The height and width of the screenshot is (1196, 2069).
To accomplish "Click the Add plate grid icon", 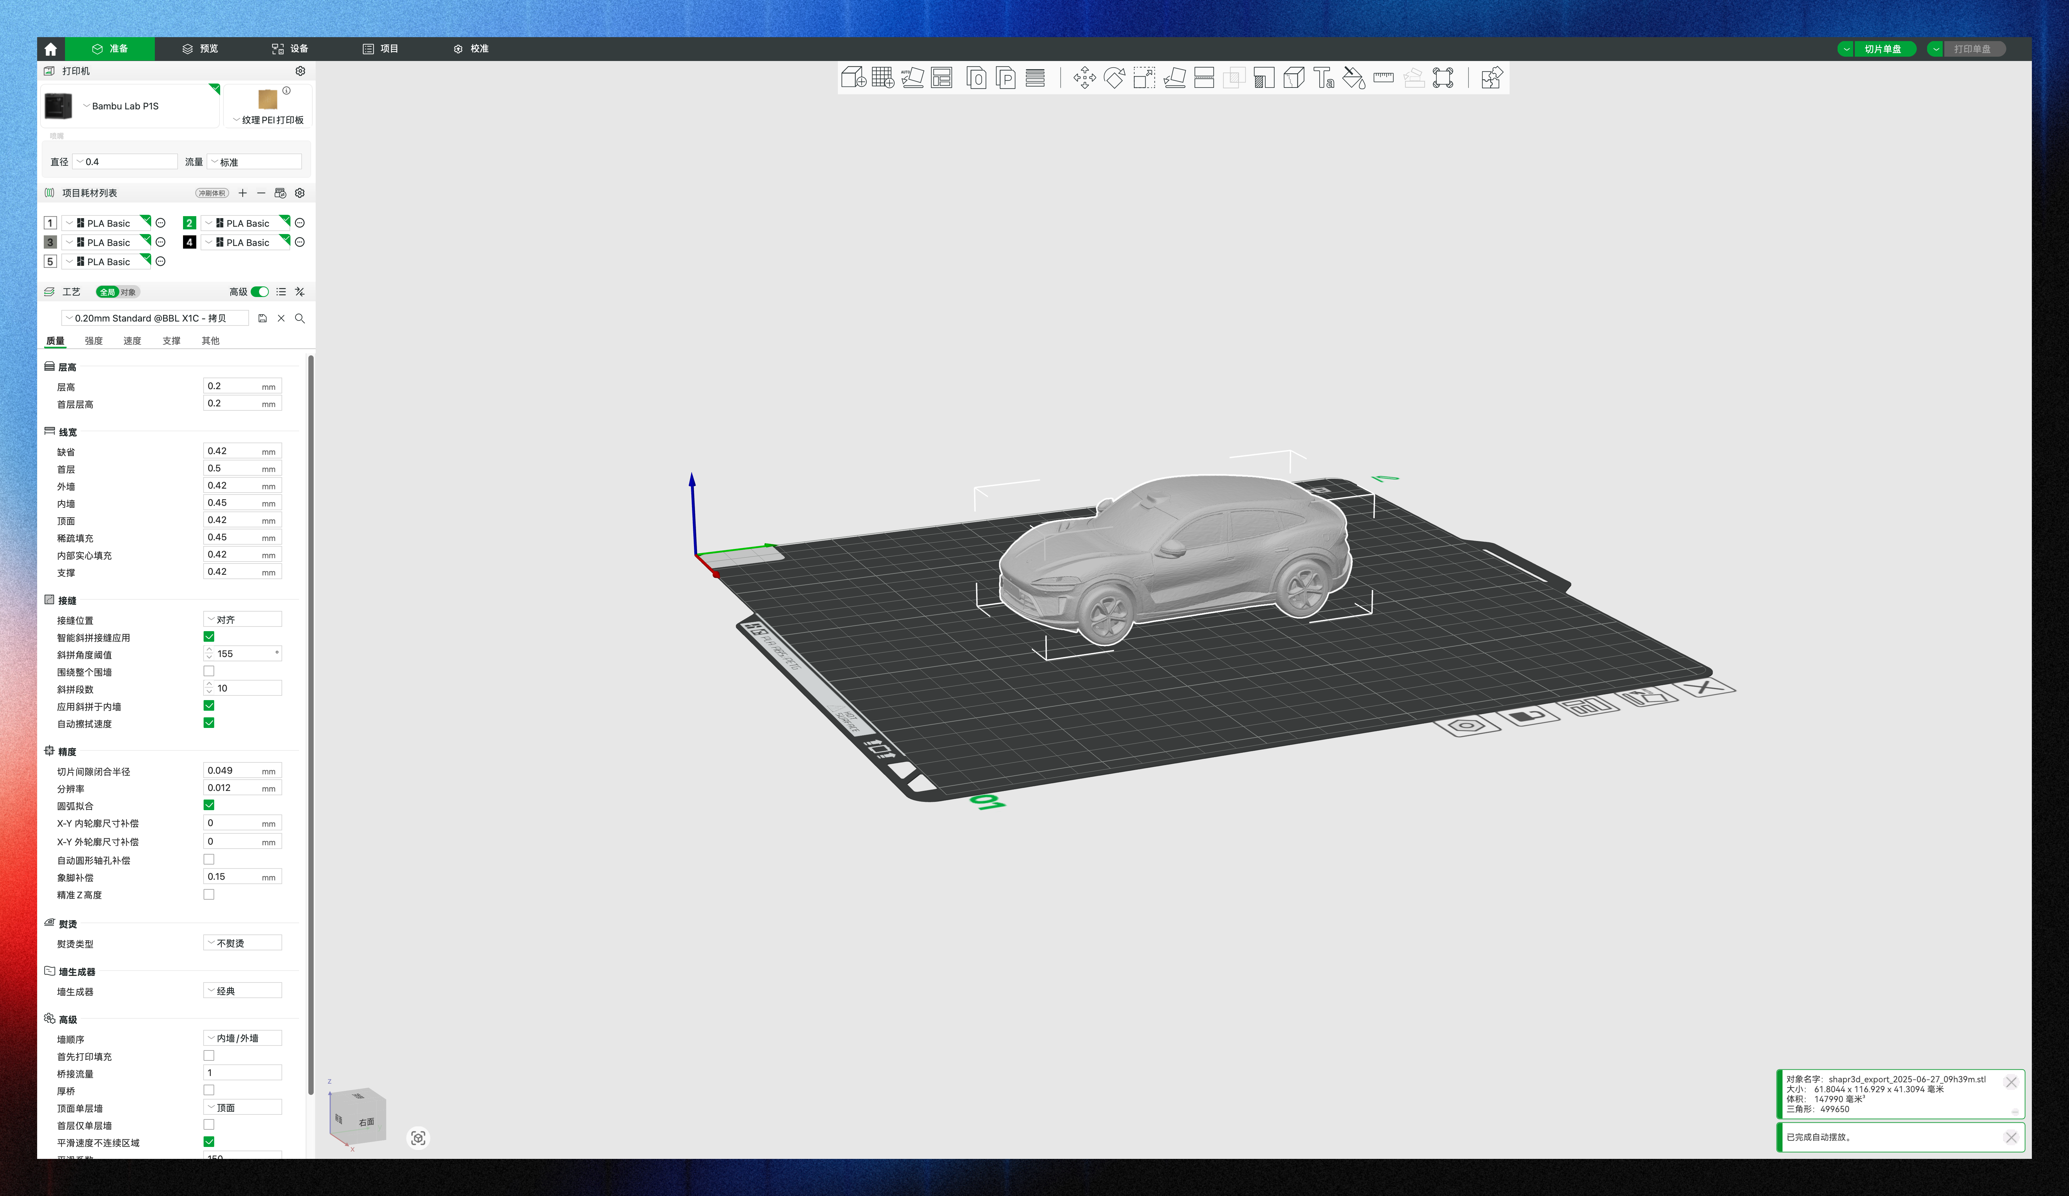I will tap(883, 78).
